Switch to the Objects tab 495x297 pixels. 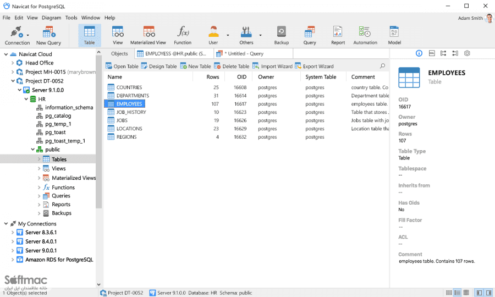[119, 54]
